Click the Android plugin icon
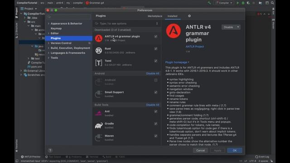Screen dimensions: 290x163 click(99, 82)
